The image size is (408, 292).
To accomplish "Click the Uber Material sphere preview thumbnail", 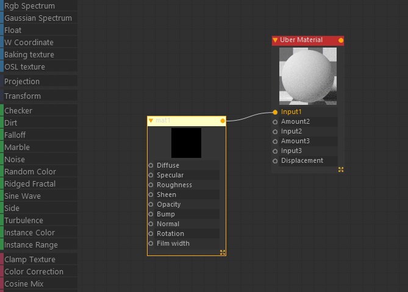I will 308,76.
